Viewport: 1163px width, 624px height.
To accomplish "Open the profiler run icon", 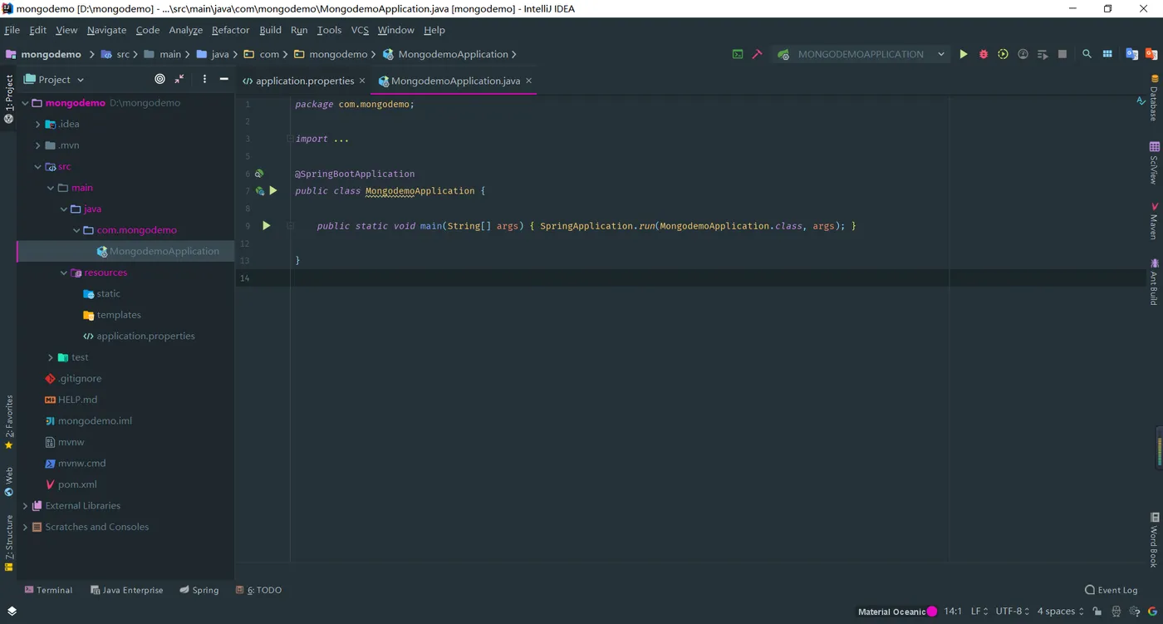I will (1023, 54).
